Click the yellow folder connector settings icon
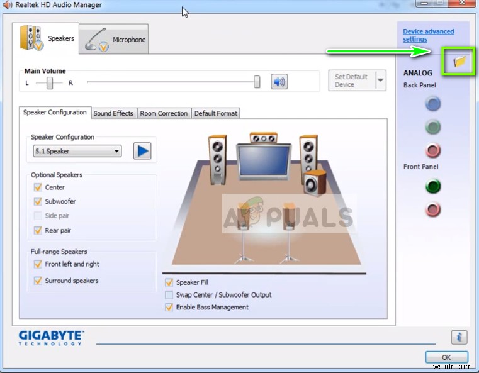The height and width of the screenshot is (373, 479). click(x=460, y=61)
